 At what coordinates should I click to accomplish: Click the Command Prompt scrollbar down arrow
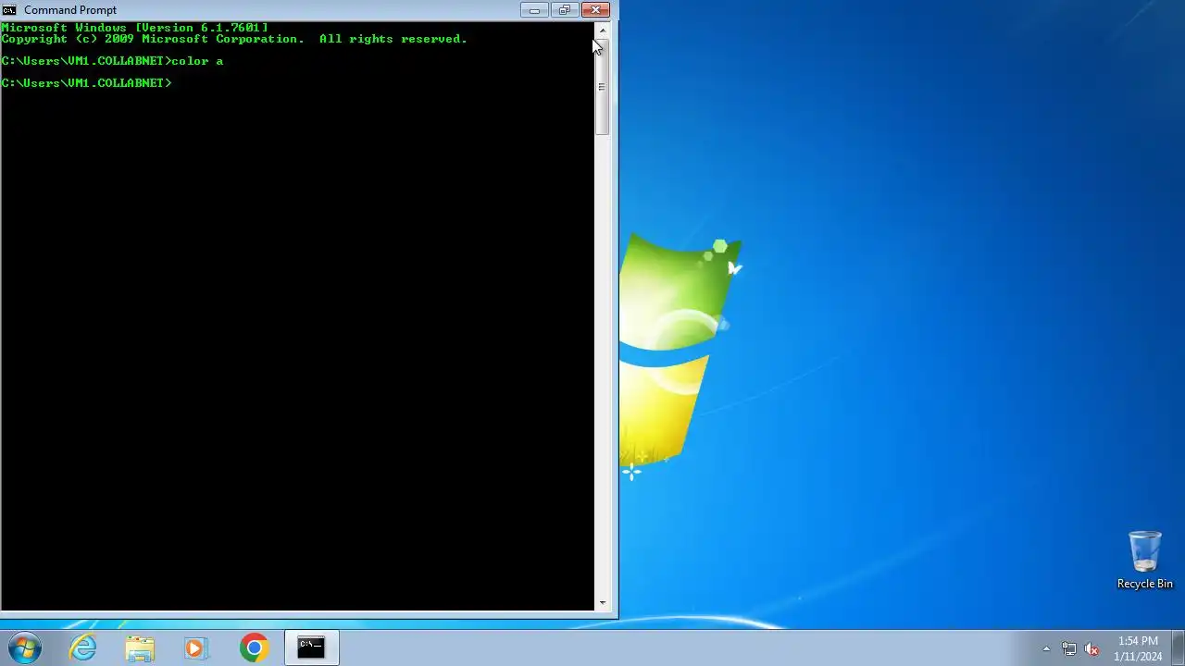coord(602,602)
